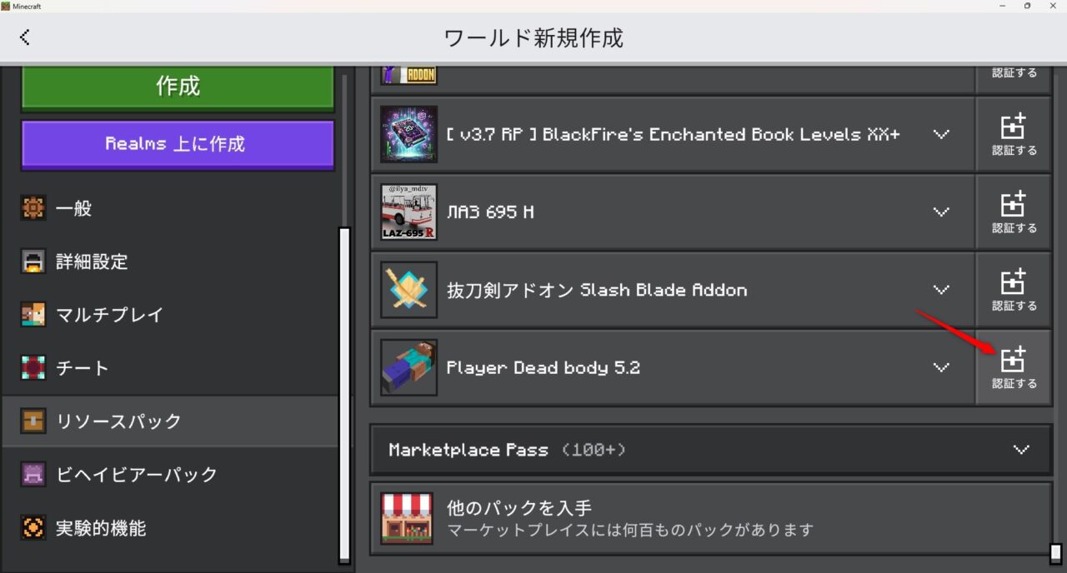This screenshot has width=1067, height=573.
Task: Open 他のパックを入手 marketplace link
Action: tap(711, 518)
